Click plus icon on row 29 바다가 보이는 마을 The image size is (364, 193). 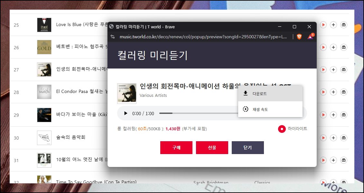[333, 115]
